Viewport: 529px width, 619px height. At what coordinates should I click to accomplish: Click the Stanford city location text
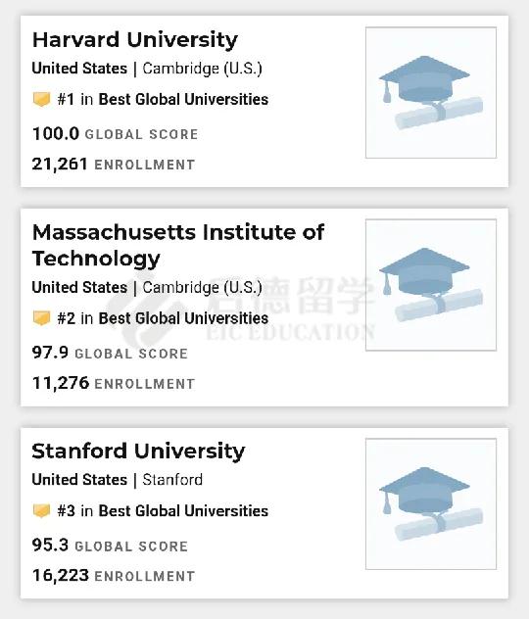pyautogui.click(x=172, y=480)
